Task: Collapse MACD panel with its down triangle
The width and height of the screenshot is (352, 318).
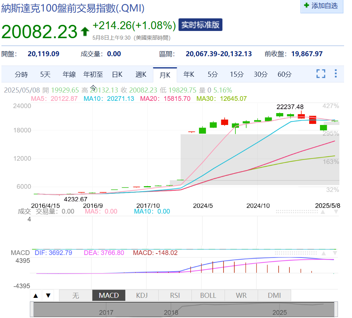Action: tap(336, 253)
